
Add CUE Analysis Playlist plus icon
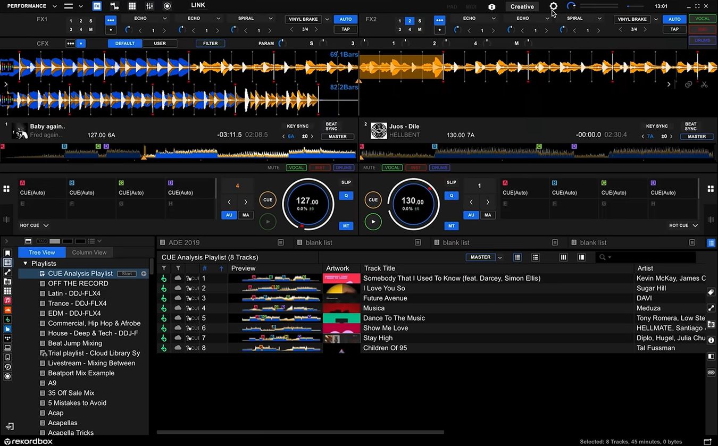click(x=144, y=274)
